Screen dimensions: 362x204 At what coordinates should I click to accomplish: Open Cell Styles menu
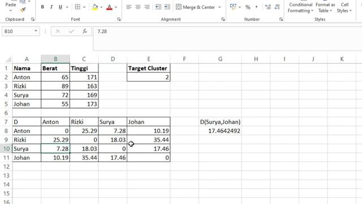[344, 7]
